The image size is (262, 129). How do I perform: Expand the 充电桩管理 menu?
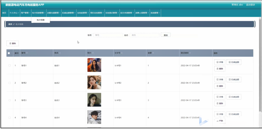tap(83, 13)
